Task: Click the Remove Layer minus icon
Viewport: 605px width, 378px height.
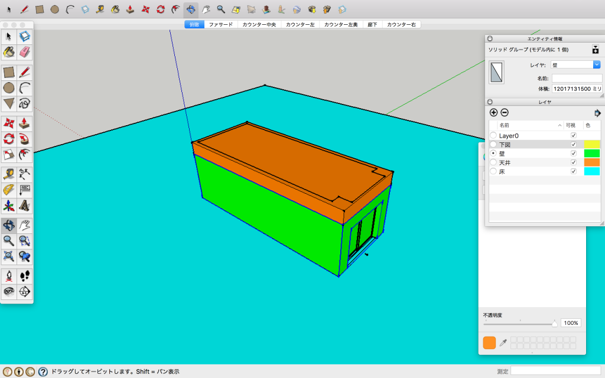Action: [x=505, y=113]
